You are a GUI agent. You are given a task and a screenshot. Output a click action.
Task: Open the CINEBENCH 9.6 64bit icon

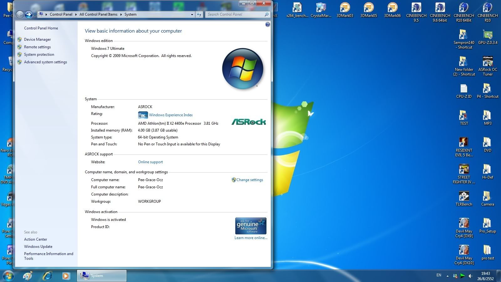(x=440, y=12)
